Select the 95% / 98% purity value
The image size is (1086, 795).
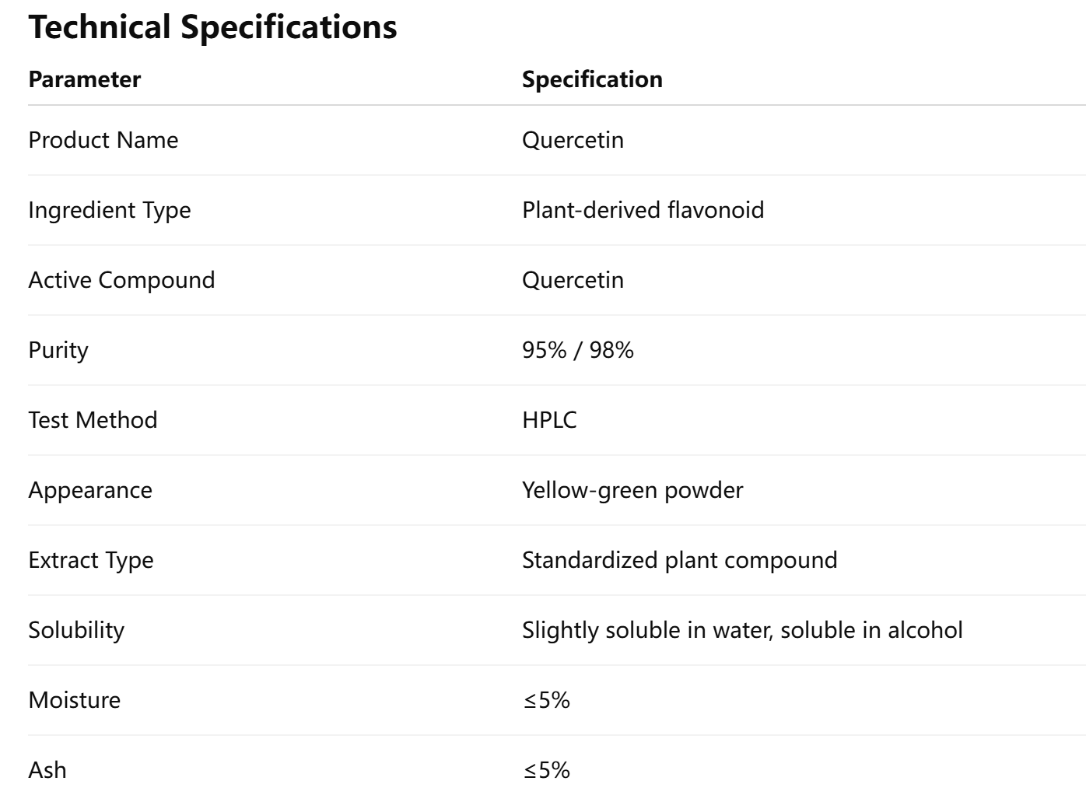point(577,350)
